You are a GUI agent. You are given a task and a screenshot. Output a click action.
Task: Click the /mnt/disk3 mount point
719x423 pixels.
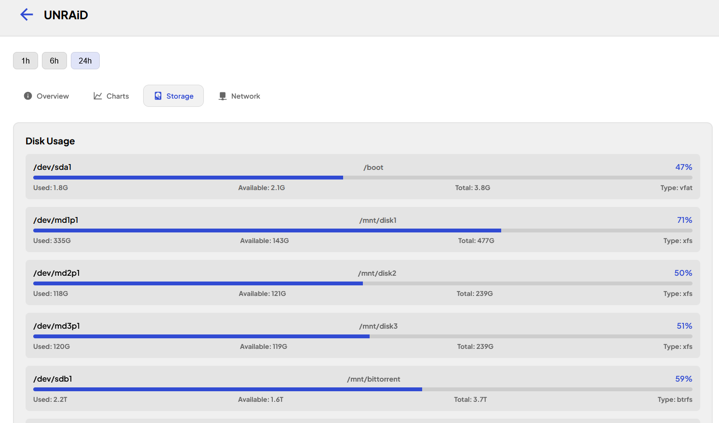pyautogui.click(x=378, y=326)
